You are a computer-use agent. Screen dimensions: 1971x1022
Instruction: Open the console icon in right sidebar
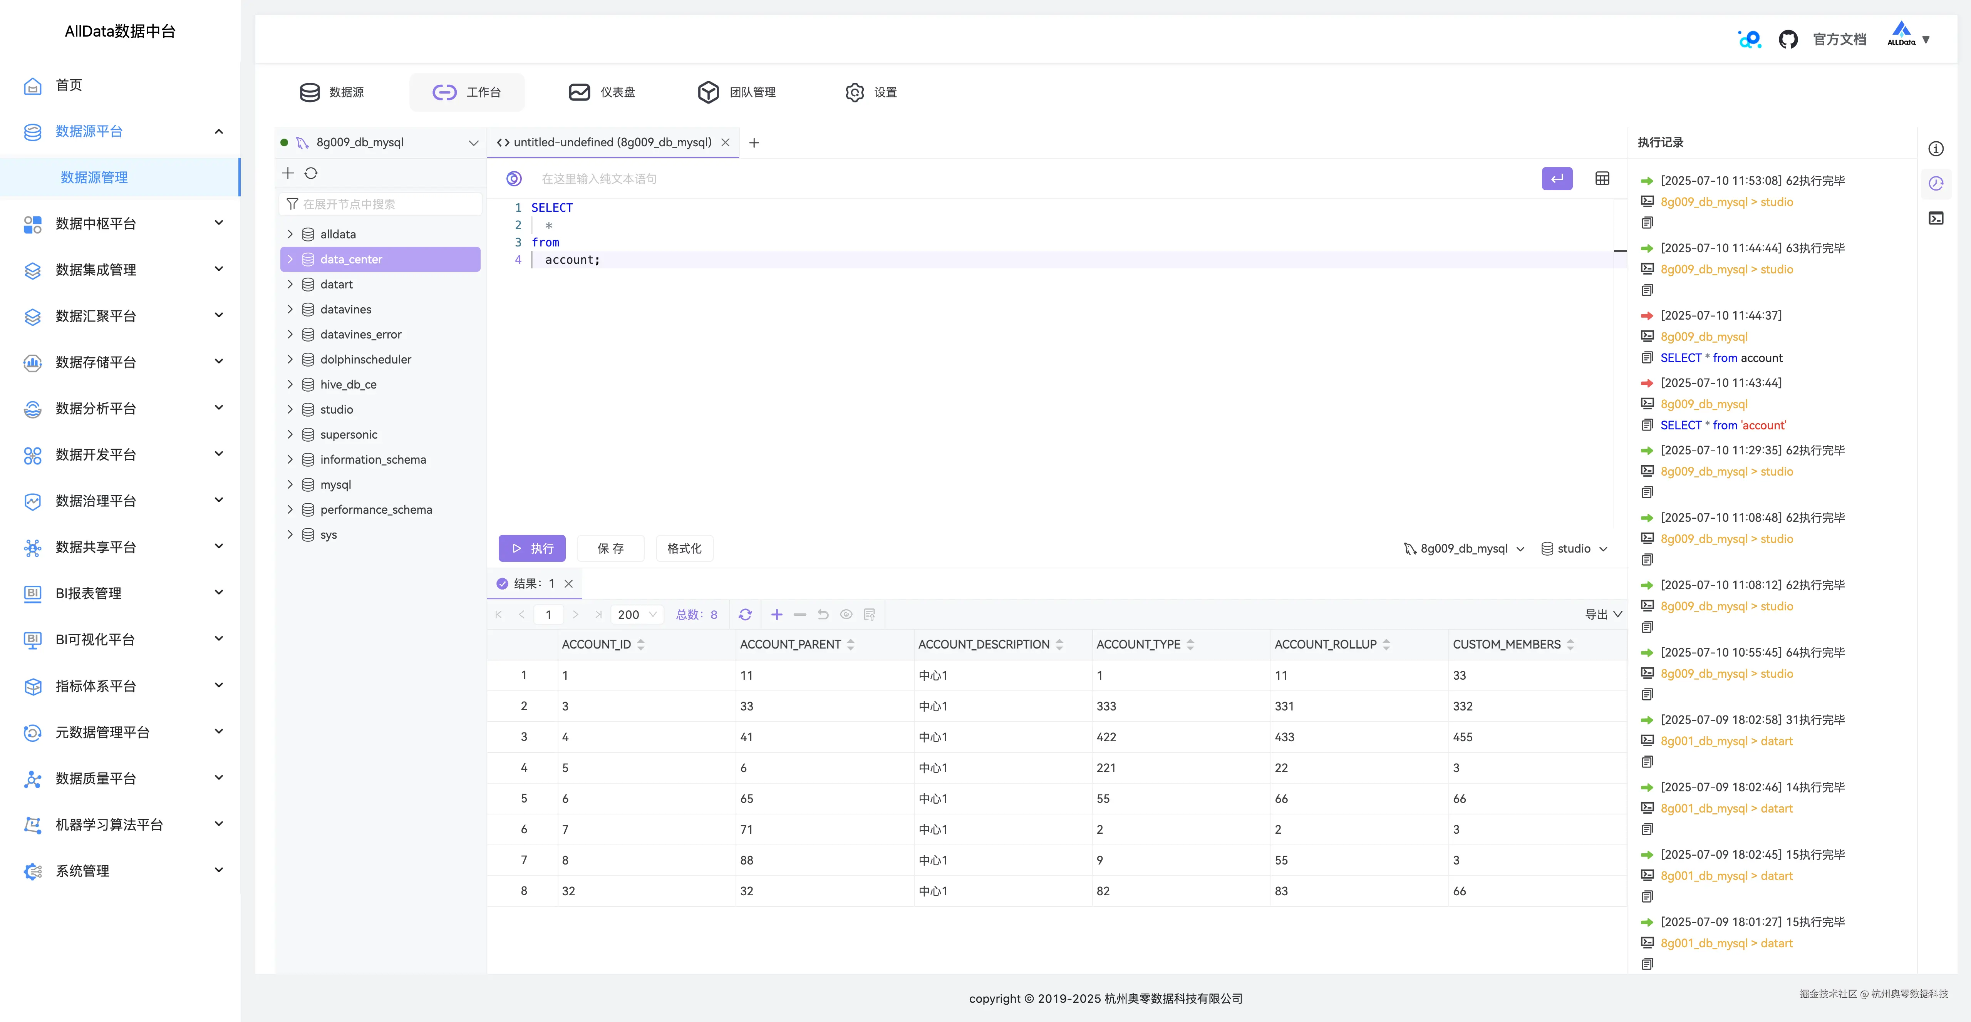tap(1936, 218)
